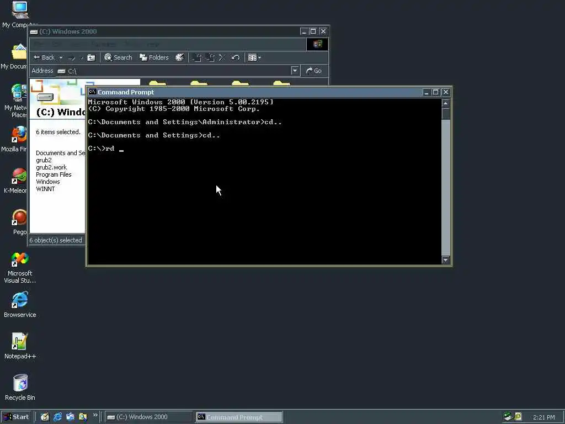Screen dimensions: 565x424
Task: Click the second system tray icon
Action: coord(518,416)
